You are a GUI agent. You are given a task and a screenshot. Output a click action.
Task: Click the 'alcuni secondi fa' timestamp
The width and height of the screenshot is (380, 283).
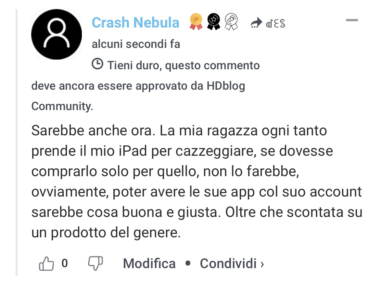[136, 44]
